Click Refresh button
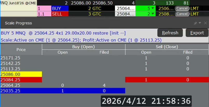Screen dimensions: 209x107 tap(170, 33)
